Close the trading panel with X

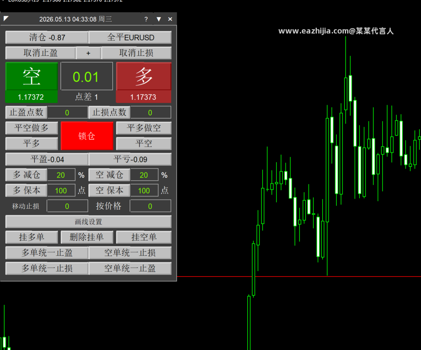click(170, 19)
